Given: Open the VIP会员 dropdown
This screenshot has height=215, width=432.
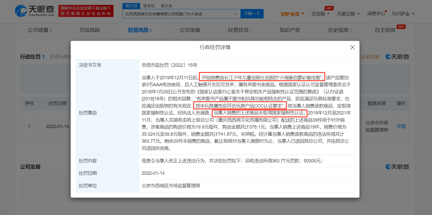Looking at the screenshot, I should (x=292, y=14).
